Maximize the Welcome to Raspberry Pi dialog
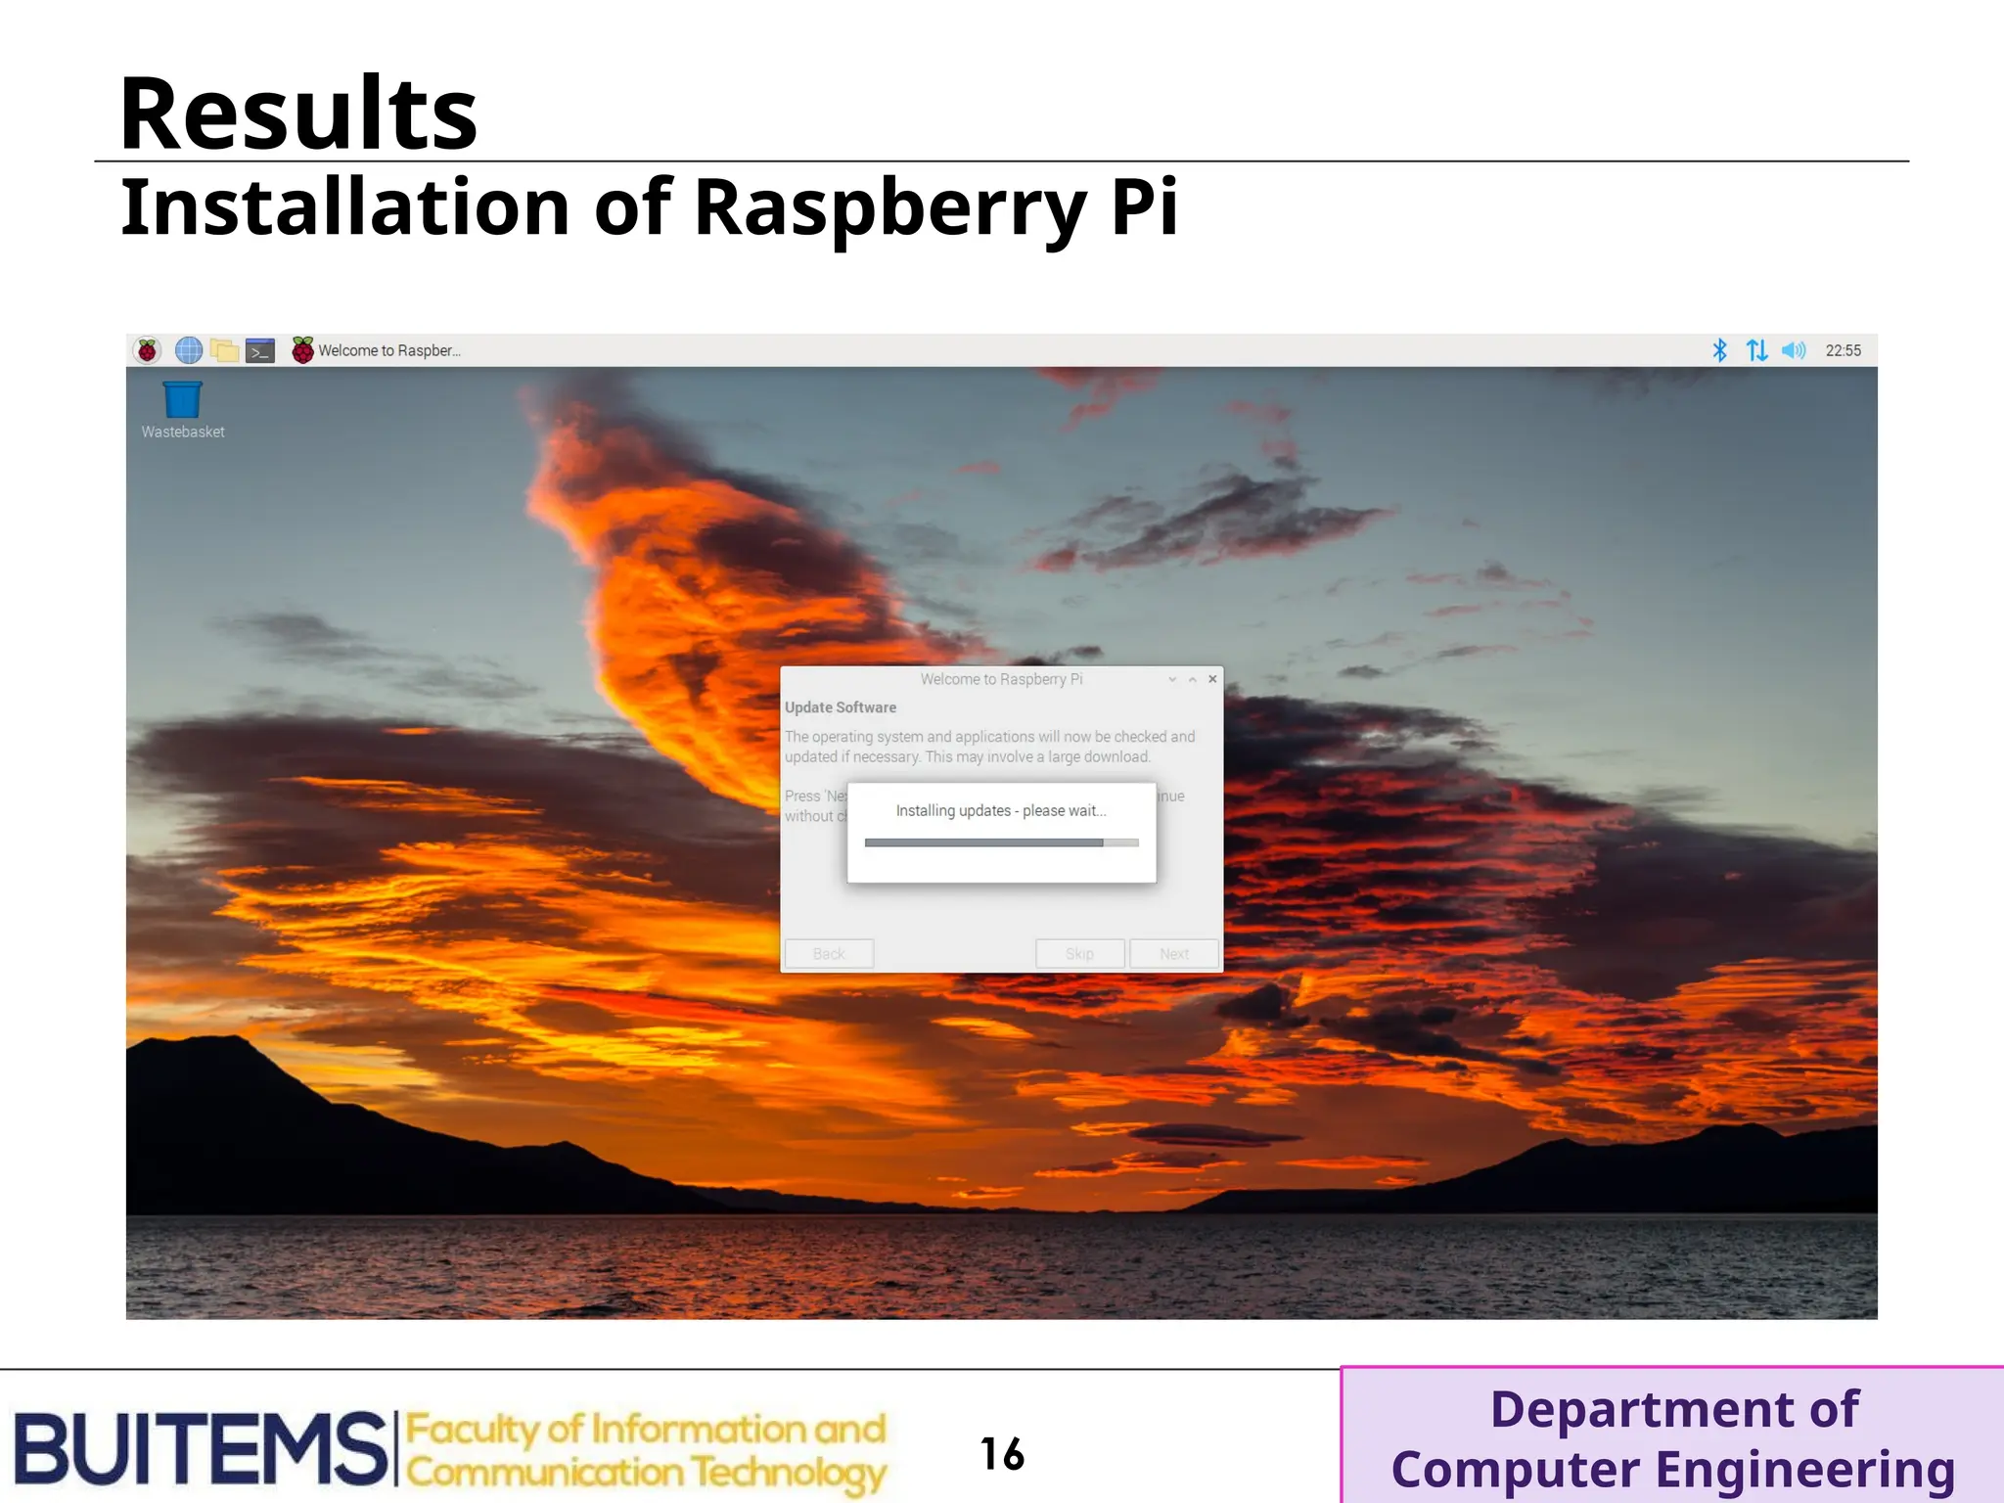Image resolution: width=2004 pixels, height=1503 pixels. [x=1192, y=679]
